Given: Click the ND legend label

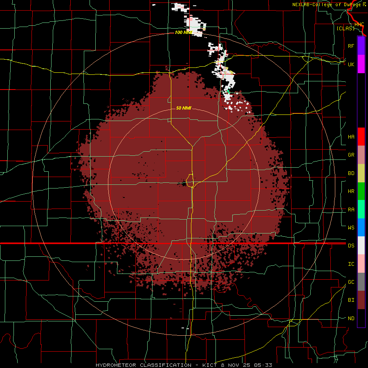Looking at the screenshot, I should coord(351,319).
